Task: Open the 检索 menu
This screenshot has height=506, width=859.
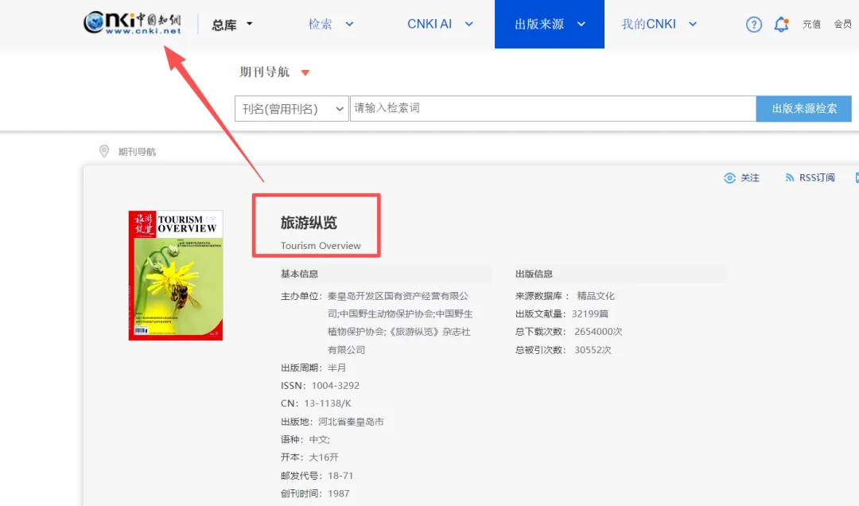Action: (x=320, y=24)
